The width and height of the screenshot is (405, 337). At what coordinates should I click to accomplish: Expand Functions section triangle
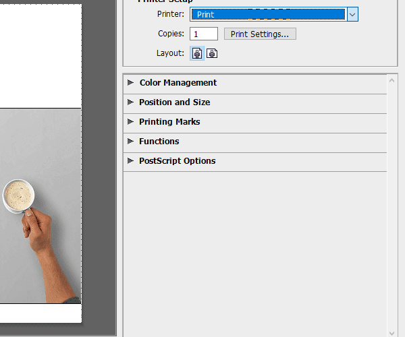tap(131, 142)
